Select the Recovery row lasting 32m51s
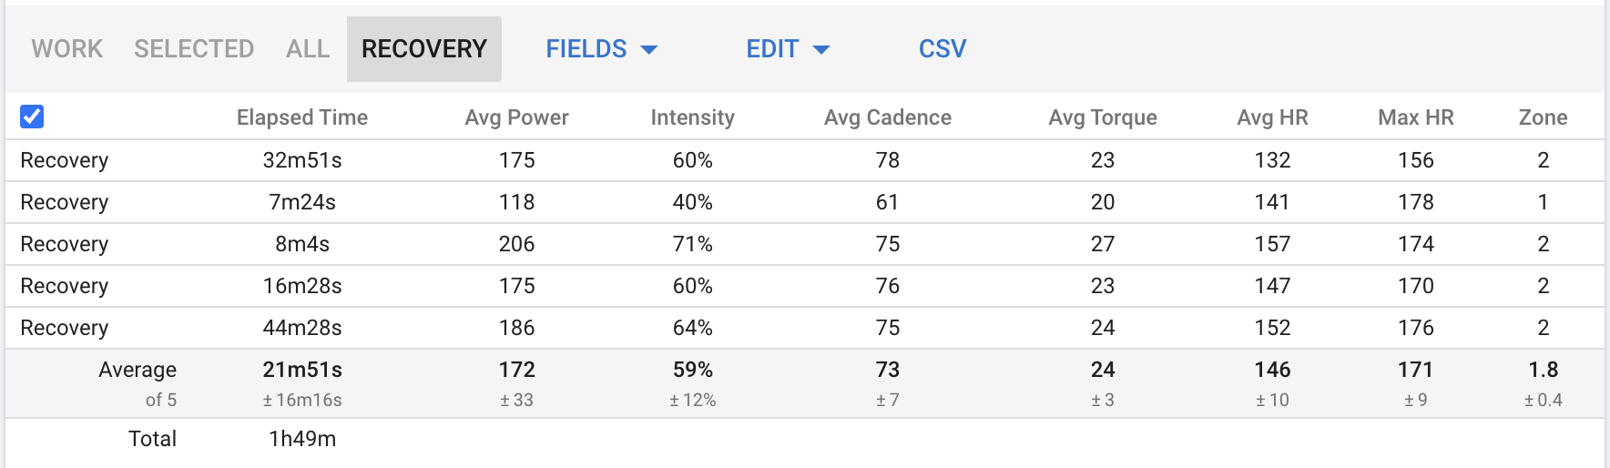The image size is (1610, 468). click(65, 160)
